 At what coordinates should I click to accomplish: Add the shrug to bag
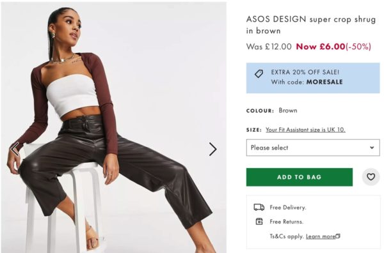tap(300, 177)
